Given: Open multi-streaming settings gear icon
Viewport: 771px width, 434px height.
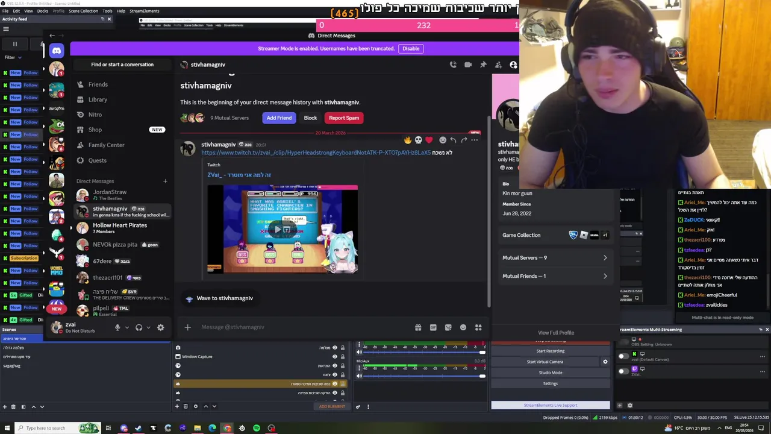Looking at the screenshot, I should click(630, 406).
